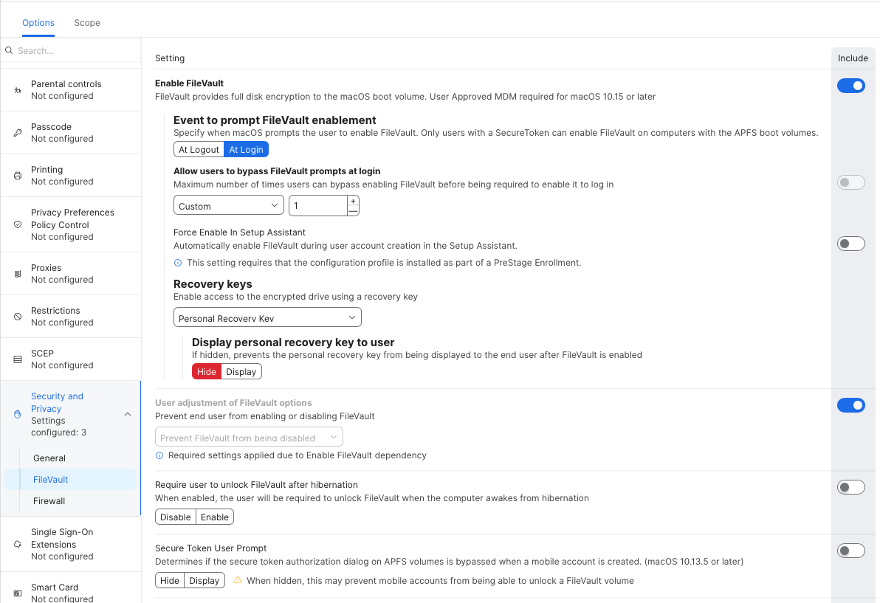Open the Firewall subsection

click(49, 501)
